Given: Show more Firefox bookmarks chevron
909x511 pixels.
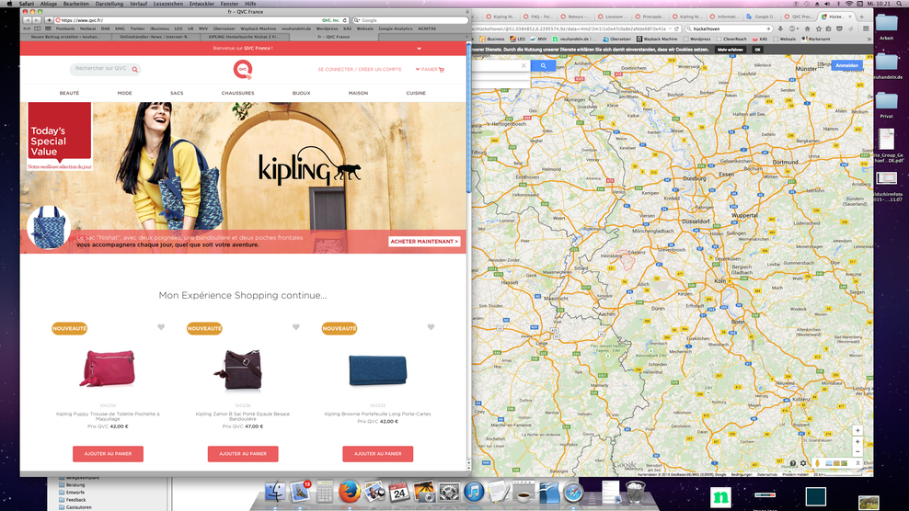Looking at the screenshot, I should coord(869,39).
